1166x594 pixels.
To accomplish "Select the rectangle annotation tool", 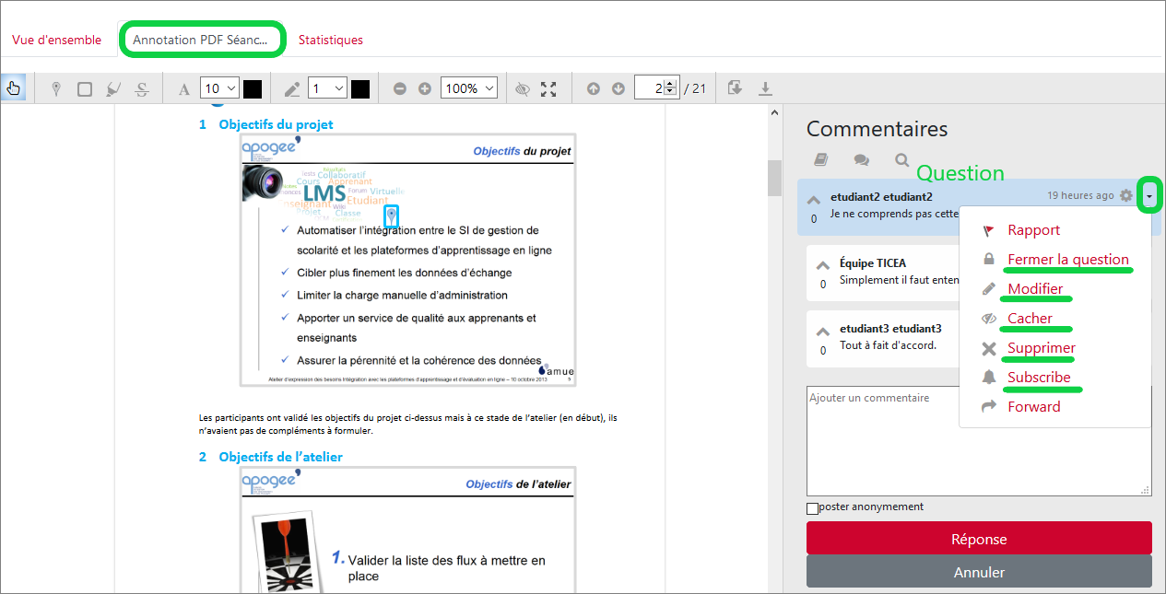I will tap(85, 88).
